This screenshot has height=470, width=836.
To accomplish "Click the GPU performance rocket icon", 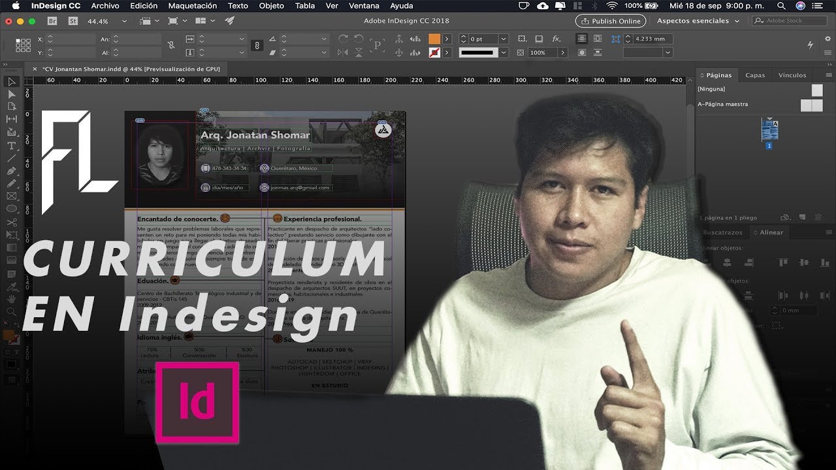I will pos(230,21).
